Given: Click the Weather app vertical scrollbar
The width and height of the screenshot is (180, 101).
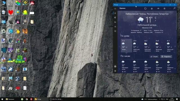Looking at the screenshot, I should coord(177,20).
